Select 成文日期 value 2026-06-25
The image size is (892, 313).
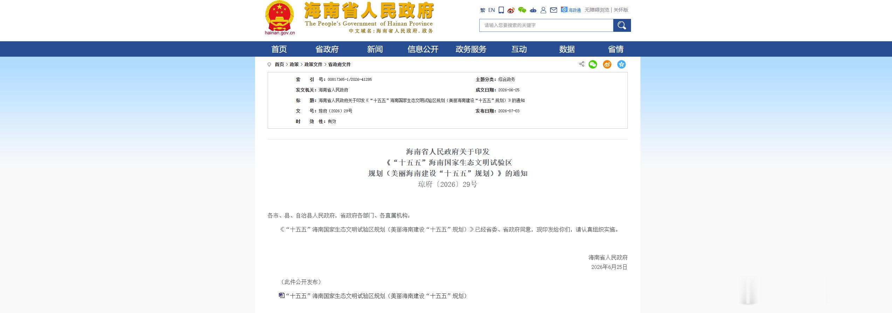click(509, 90)
